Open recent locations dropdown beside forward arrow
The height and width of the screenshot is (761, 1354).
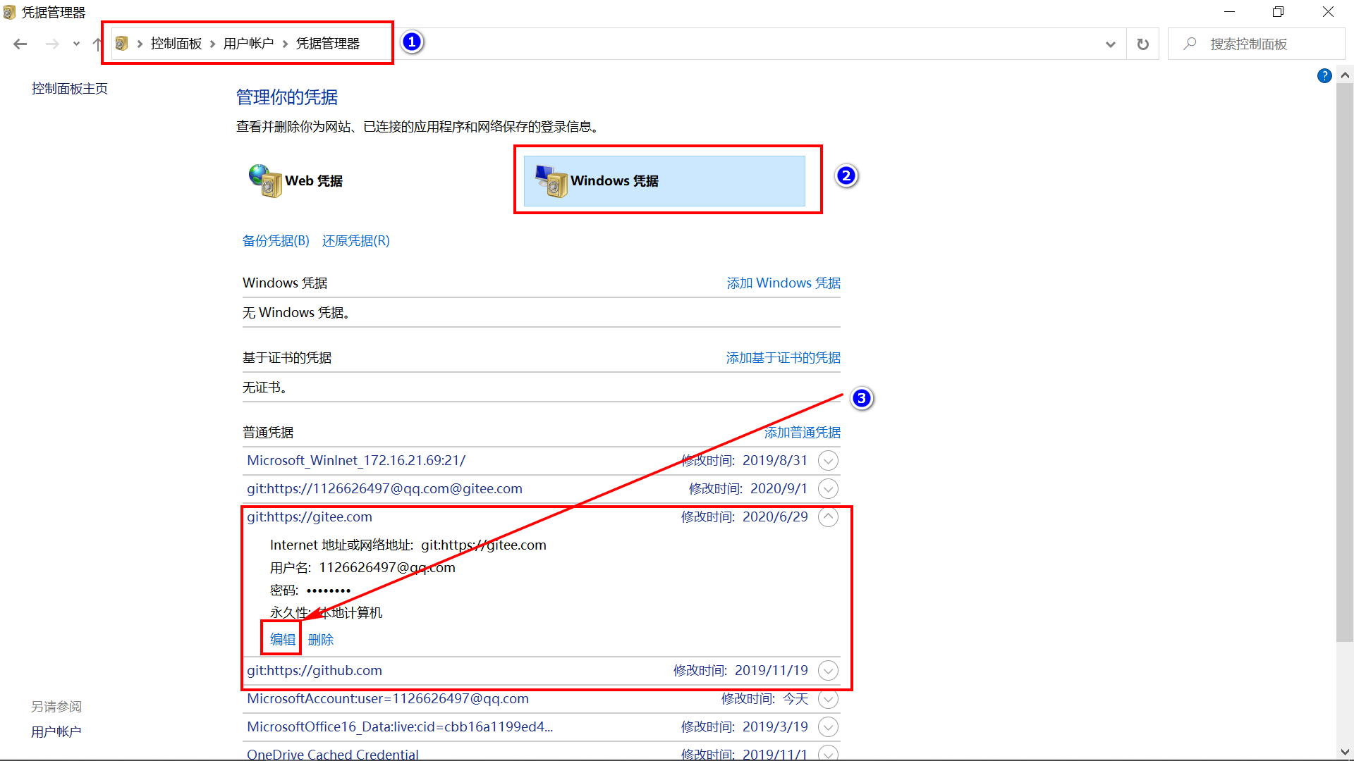click(x=76, y=44)
